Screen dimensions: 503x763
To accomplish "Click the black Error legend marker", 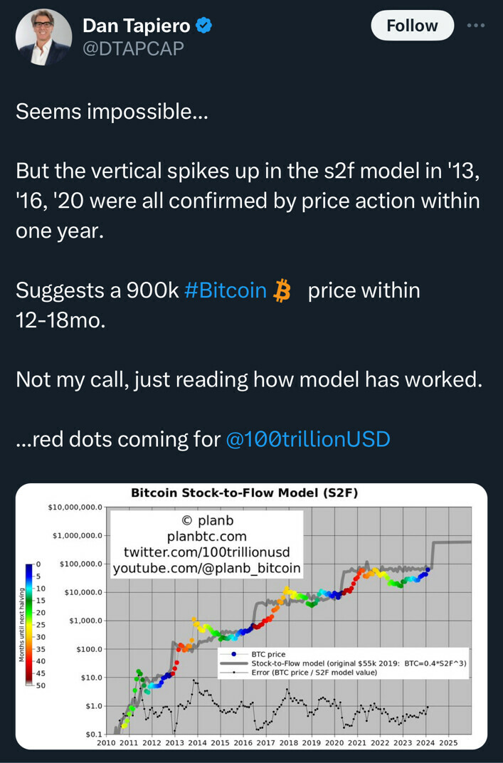I will 234,671.
